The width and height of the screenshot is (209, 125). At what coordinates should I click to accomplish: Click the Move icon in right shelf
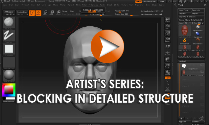[x=168, y=60]
